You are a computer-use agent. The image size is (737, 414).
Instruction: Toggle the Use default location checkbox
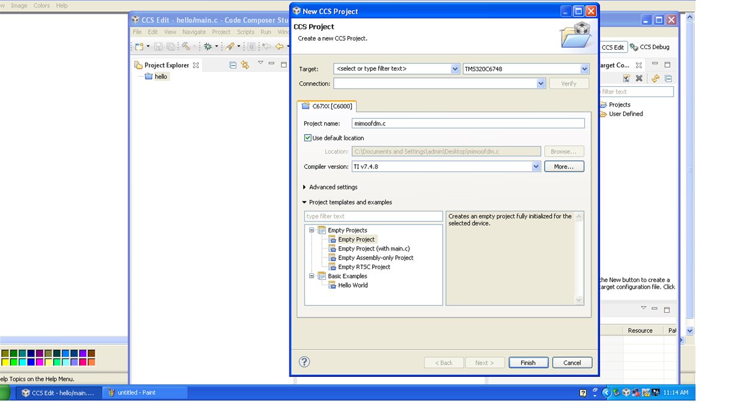(x=308, y=138)
